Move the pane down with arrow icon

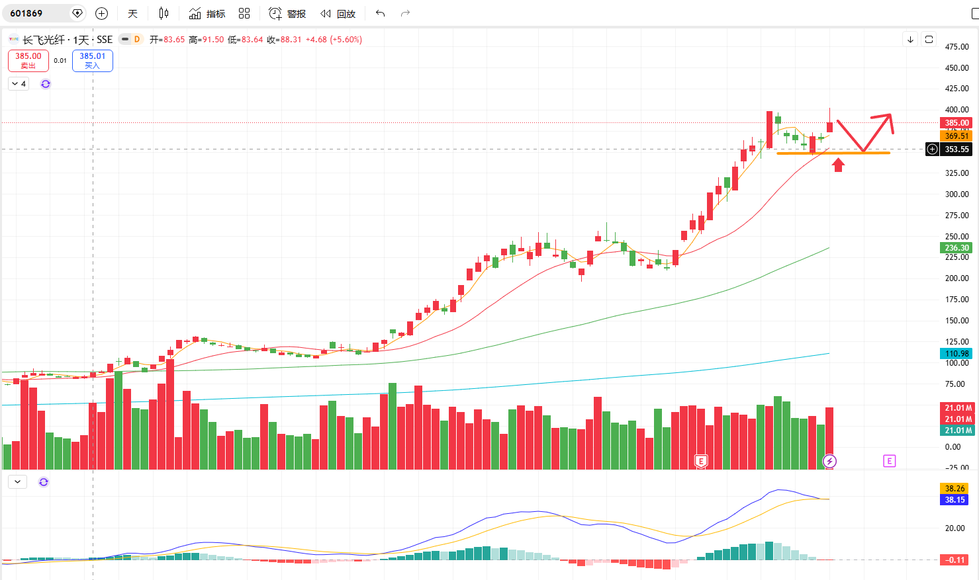(910, 39)
